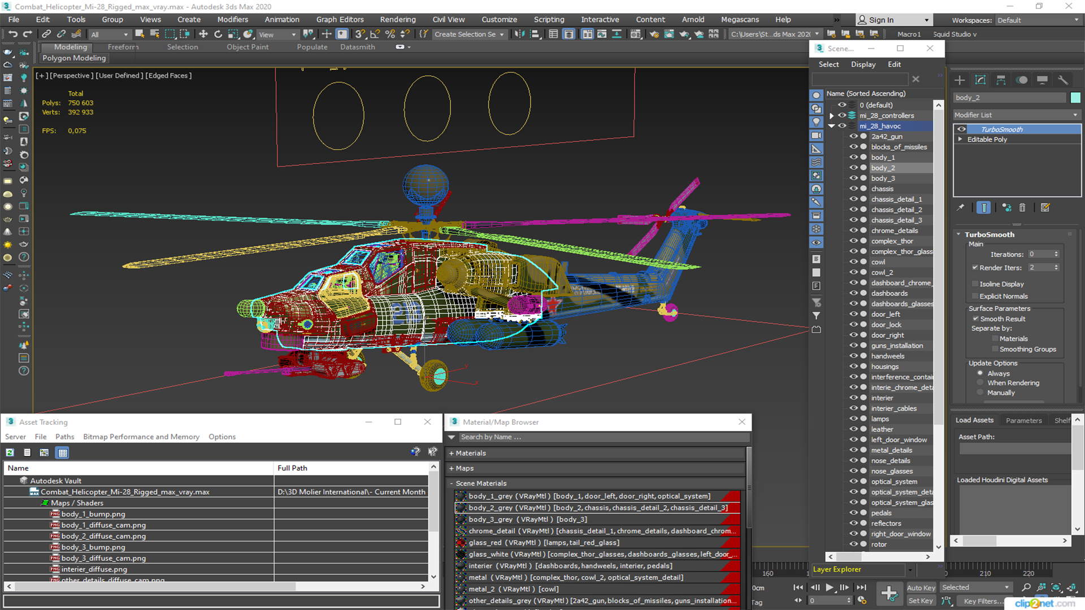
Task: Click Parameters button in properties panel
Action: coord(1025,420)
